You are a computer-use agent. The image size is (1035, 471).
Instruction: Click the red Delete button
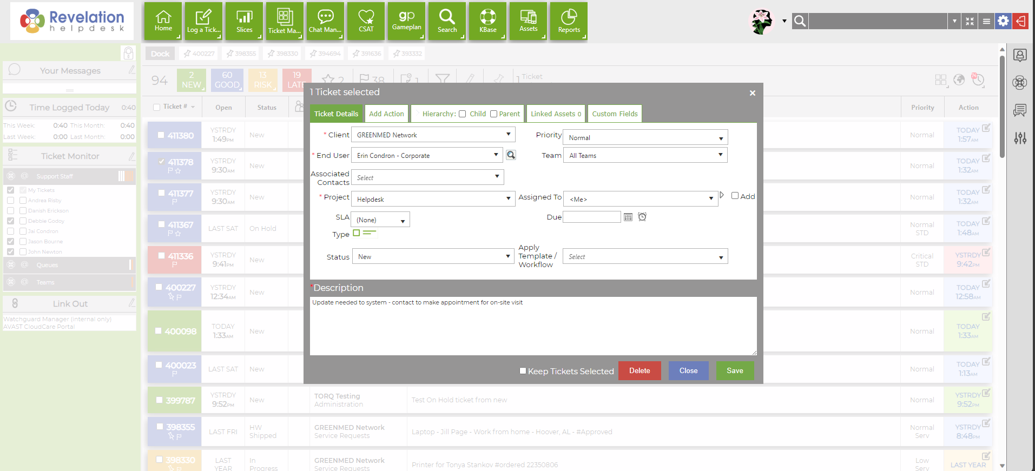[x=640, y=371]
